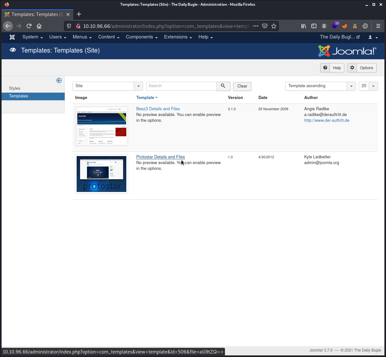Viewport: 386px width, 357px height.
Task: Open the Extensions menu
Action: pos(178,37)
